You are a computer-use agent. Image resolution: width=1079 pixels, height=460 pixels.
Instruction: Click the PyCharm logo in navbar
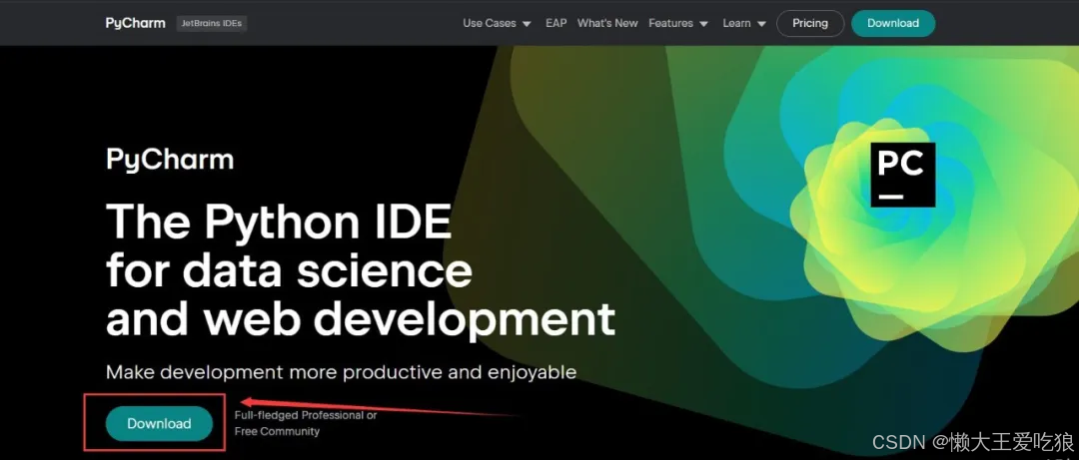(136, 23)
